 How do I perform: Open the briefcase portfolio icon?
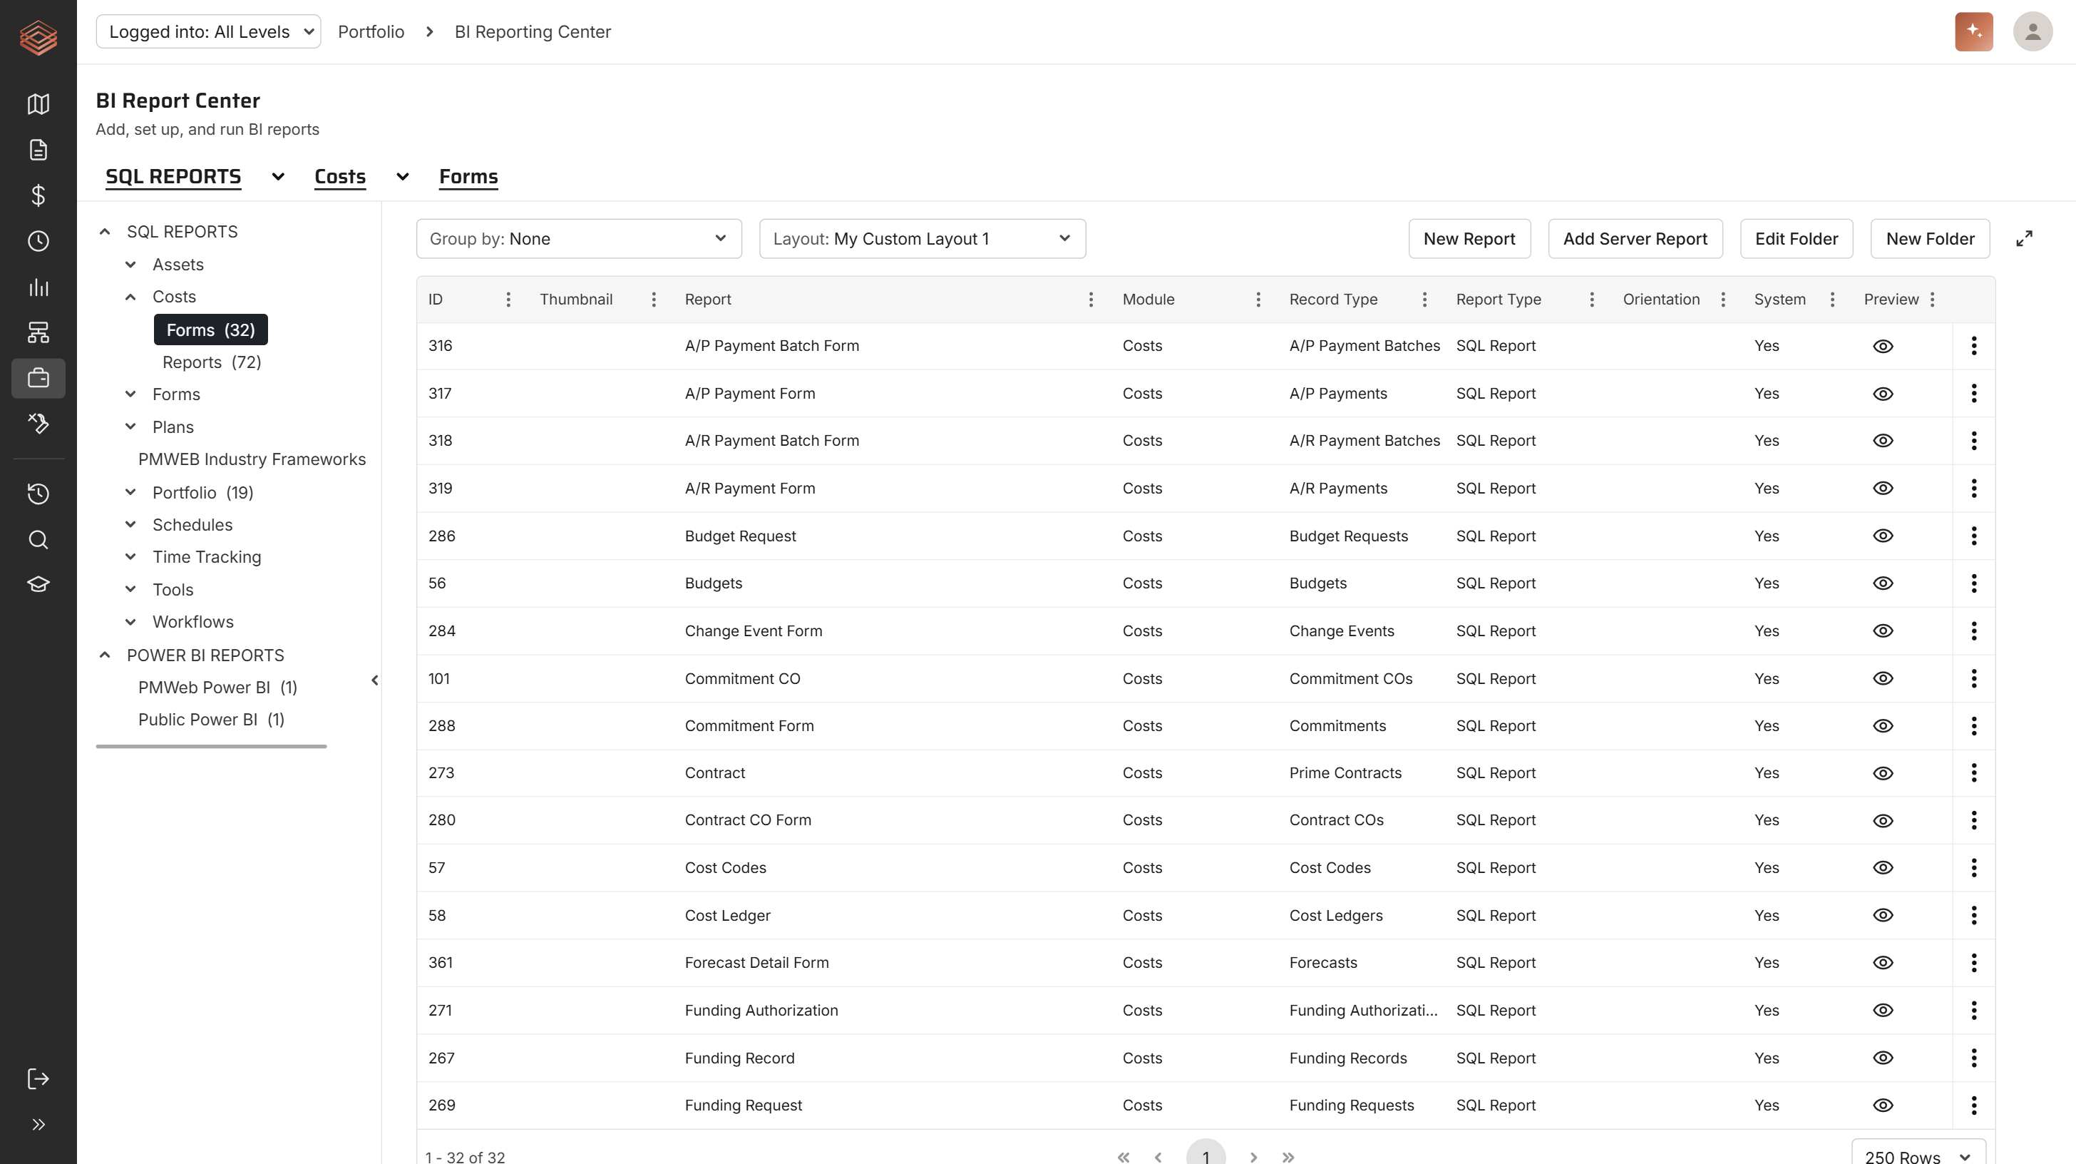tap(38, 378)
